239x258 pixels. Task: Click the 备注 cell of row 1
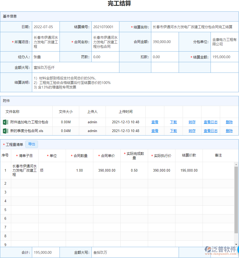(219, 170)
